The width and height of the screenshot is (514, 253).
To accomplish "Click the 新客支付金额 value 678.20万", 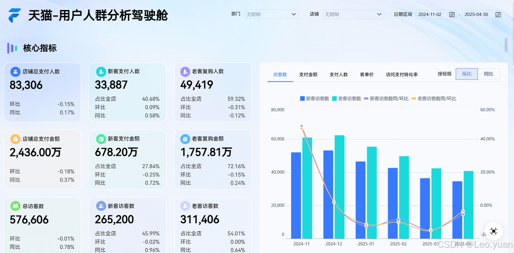I will pyautogui.click(x=116, y=153).
